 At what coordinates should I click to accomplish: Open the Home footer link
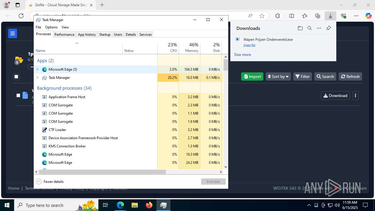pos(13,188)
